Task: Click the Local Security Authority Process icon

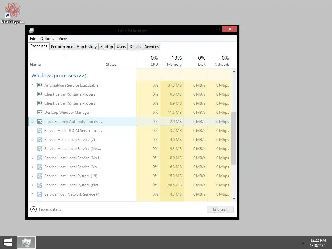Action: 40,122
